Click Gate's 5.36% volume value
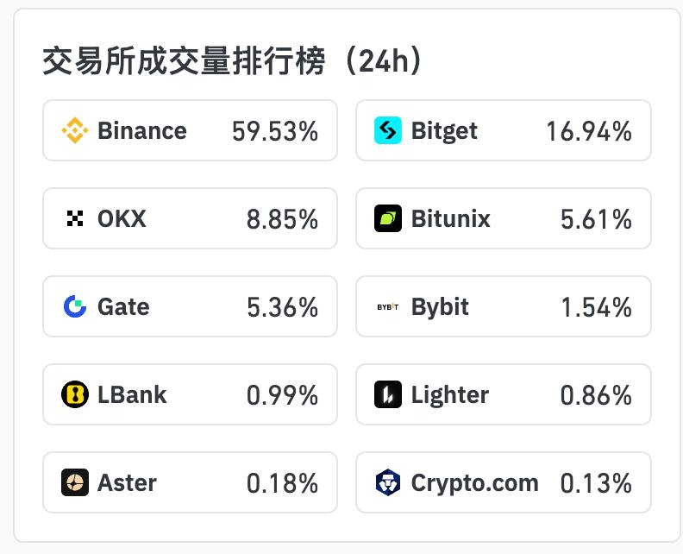683x554 pixels. point(282,307)
